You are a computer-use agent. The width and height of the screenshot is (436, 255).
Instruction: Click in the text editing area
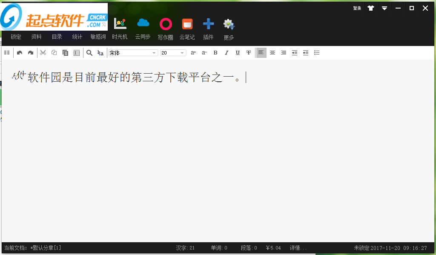(x=213, y=149)
